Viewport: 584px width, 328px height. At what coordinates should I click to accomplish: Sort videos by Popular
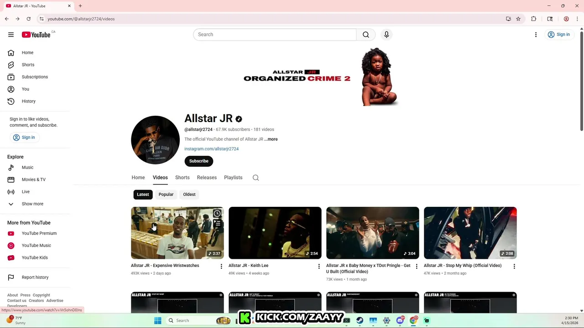(166, 195)
